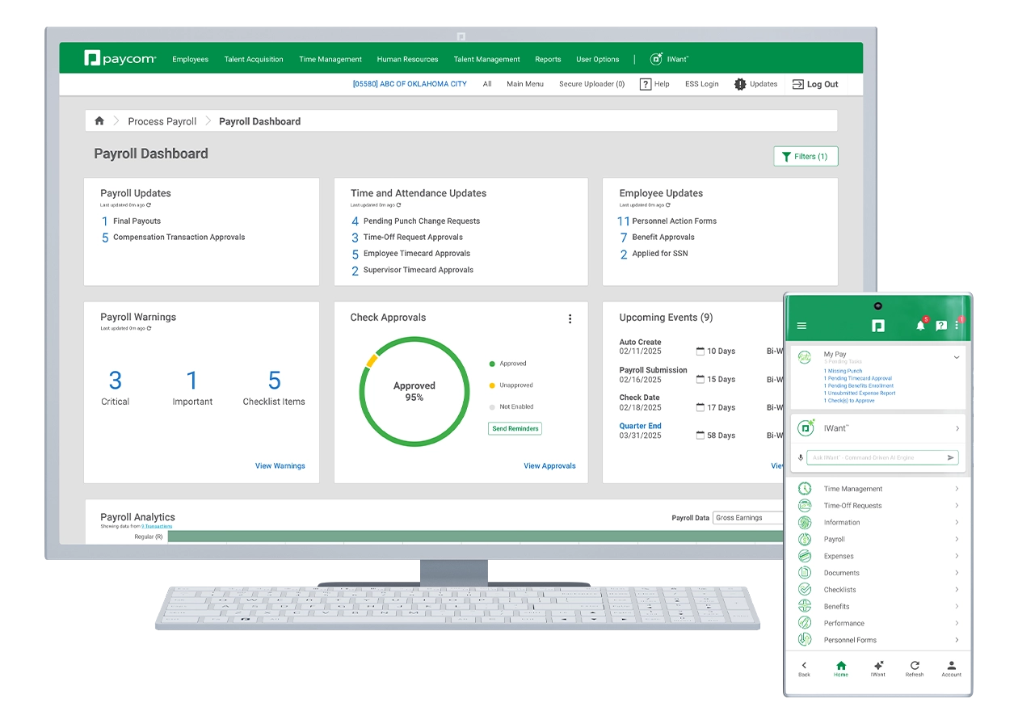
Task: Open the View Warnings link
Action: coord(280,466)
